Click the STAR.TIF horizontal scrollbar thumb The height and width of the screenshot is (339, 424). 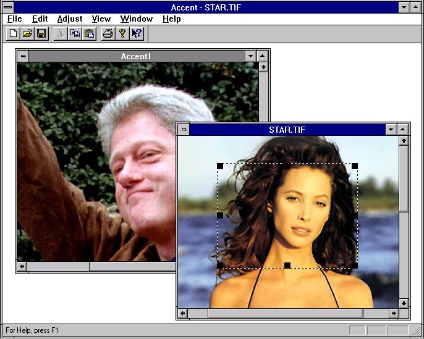[x=286, y=313]
